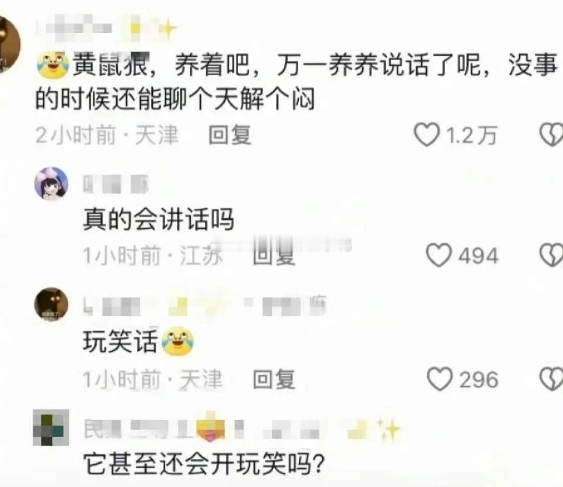Like the 真的会讲话吗 comment with 494 likes

click(438, 255)
